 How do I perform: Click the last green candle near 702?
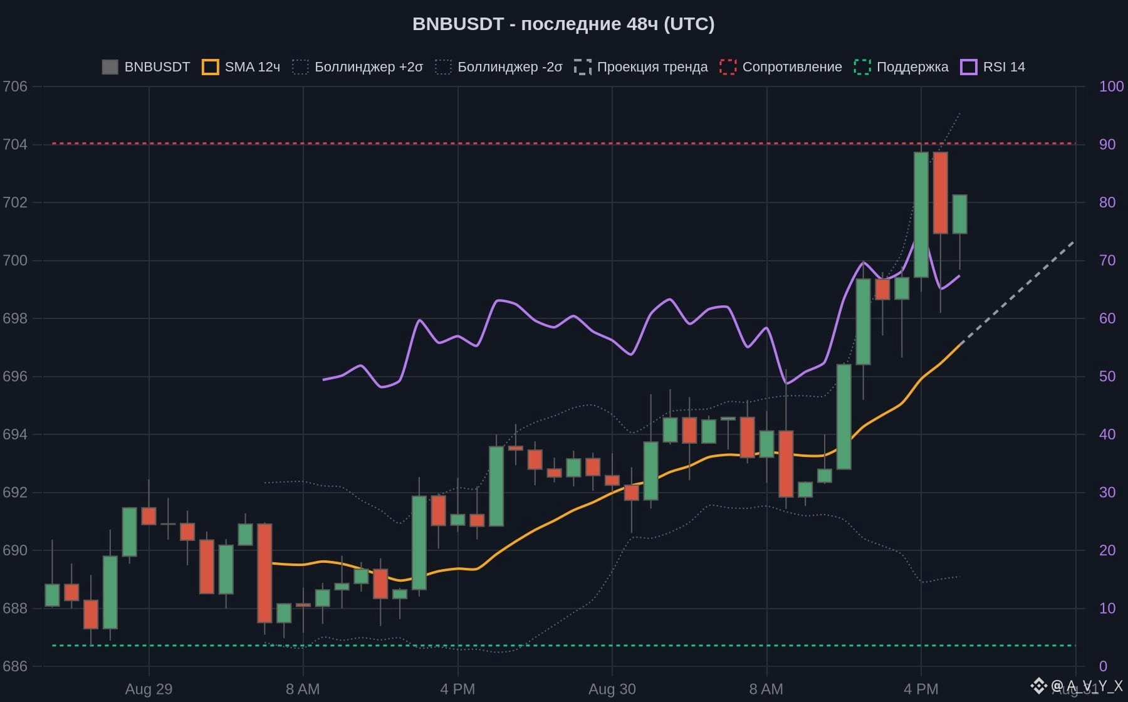[959, 214]
